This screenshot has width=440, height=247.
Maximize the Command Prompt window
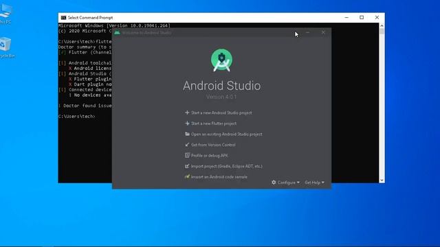[362, 17]
